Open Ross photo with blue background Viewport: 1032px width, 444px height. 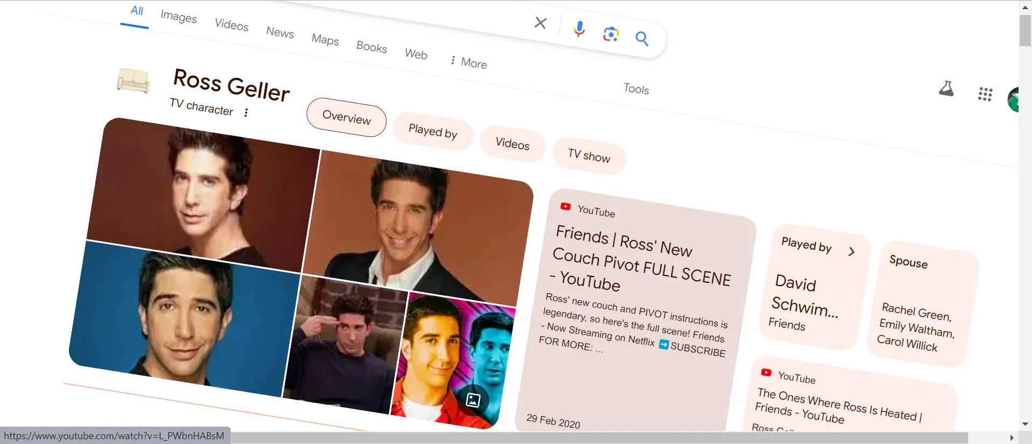pyautogui.click(x=184, y=319)
